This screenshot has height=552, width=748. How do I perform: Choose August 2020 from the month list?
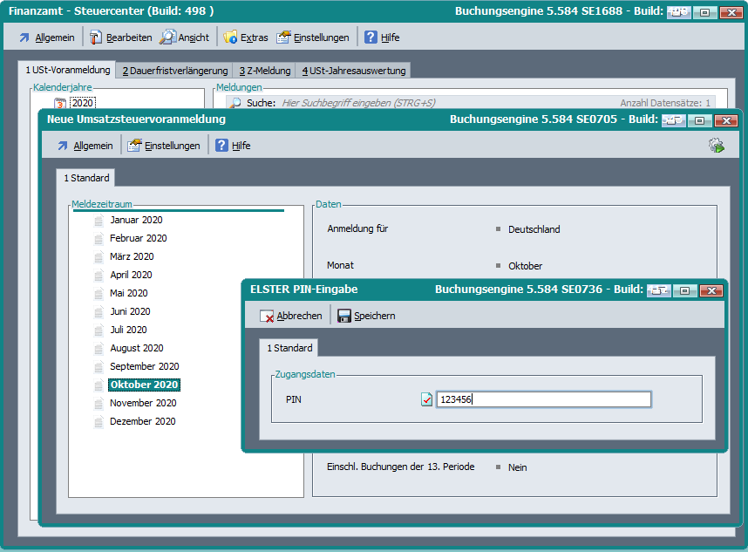pos(136,348)
